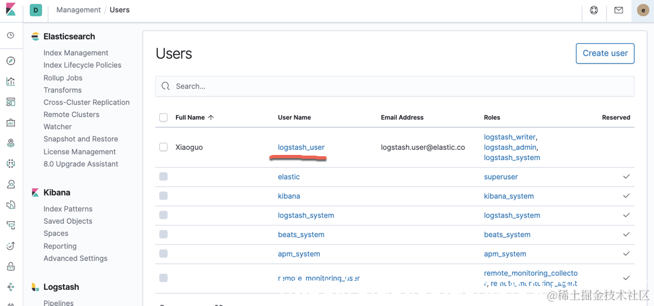Open Advanced Settings
The image size is (654, 306).
coord(75,258)
